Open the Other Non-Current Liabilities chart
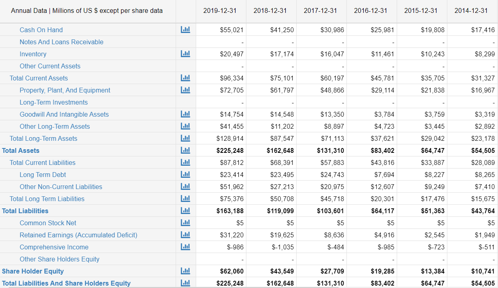The image size is (498, 288). (185, 186)
